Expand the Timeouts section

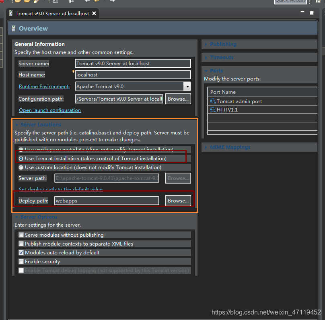coord(206,58)
